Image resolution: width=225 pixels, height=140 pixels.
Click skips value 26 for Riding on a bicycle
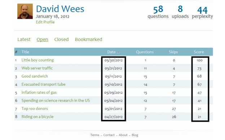click(174, 117)
